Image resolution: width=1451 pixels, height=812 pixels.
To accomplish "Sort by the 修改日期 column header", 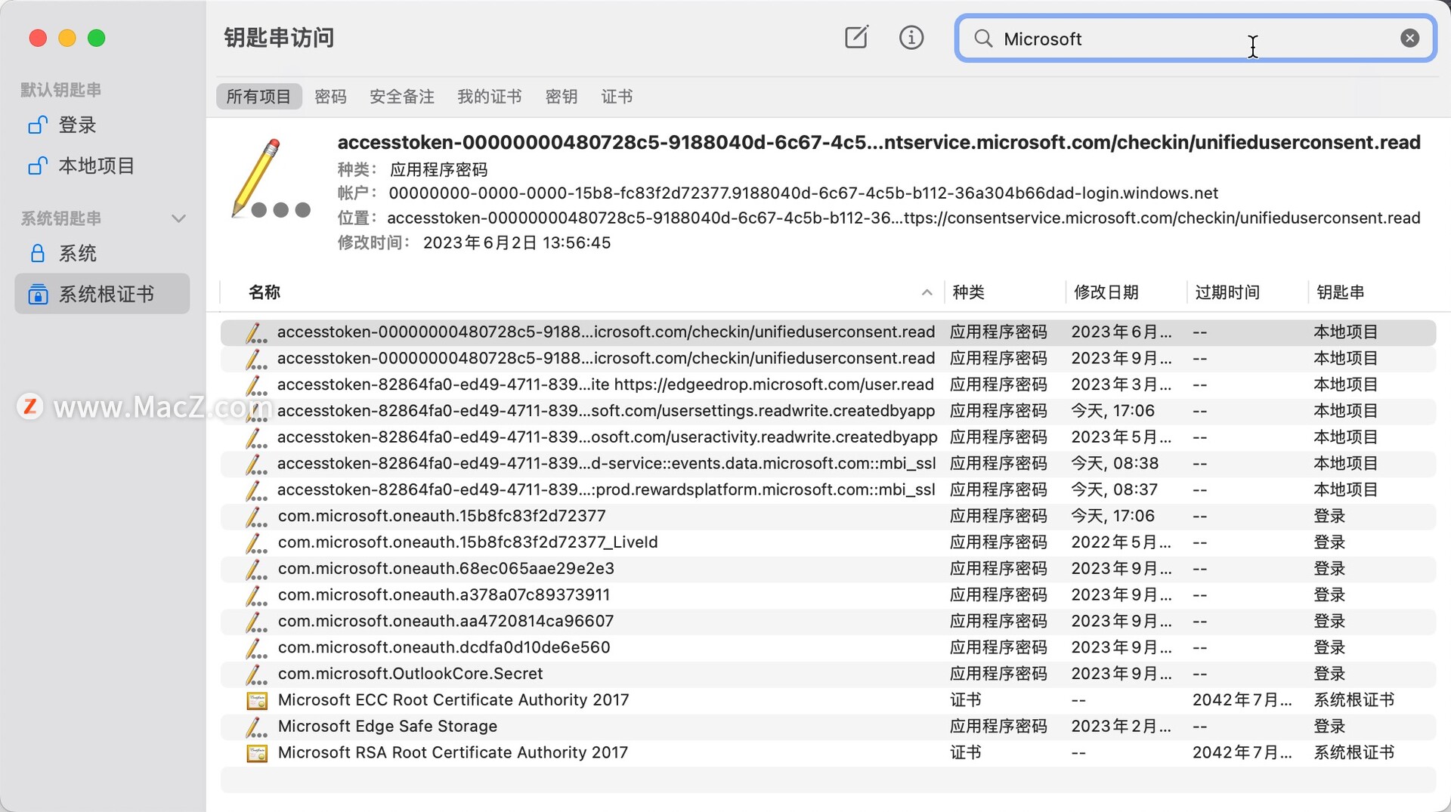I will tap(1106, 292).
